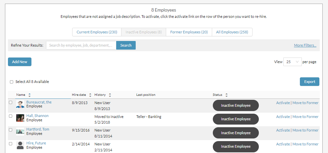328x153 pixels.
Task: Sort the list by Name column arrows
Action: click(x=29, y=95)
